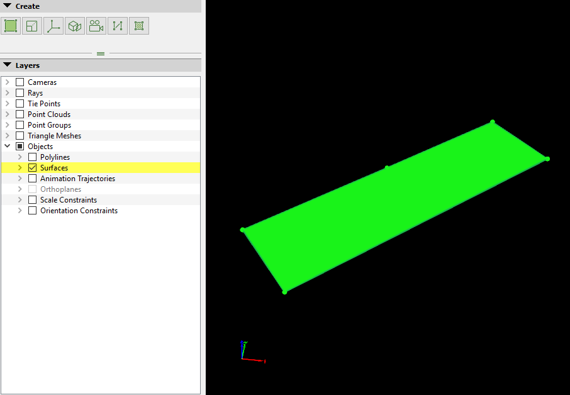Collapse the Create panel header
Image resolution: width=570 pixels, height=395 pixels.
(x=7, y=6)
